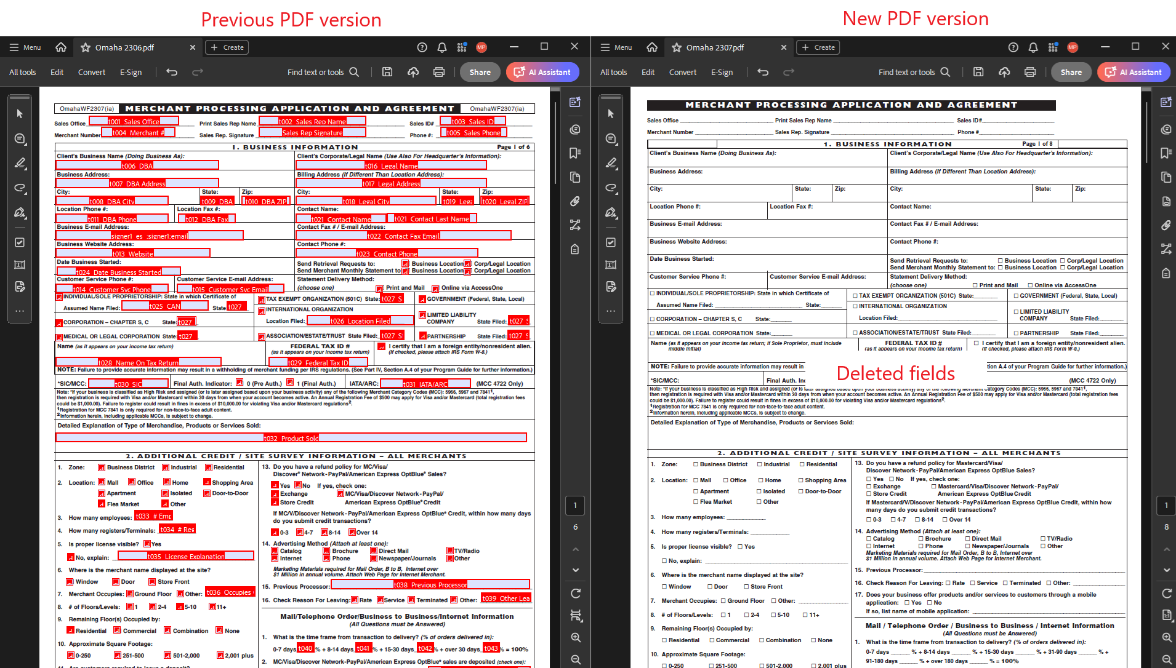Star the Omaha 2306.pdf tab
Image resolution: width=1176 pixels, height=668 pixels.
click(86, 47)
